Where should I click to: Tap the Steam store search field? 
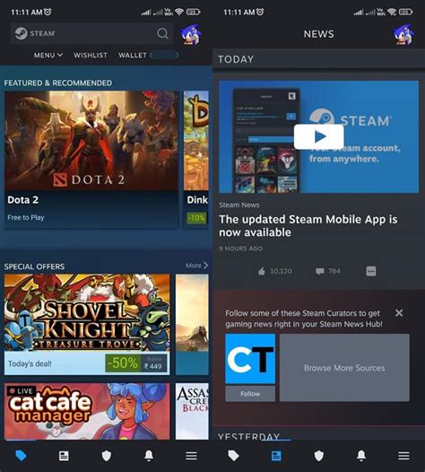[91, 33]
